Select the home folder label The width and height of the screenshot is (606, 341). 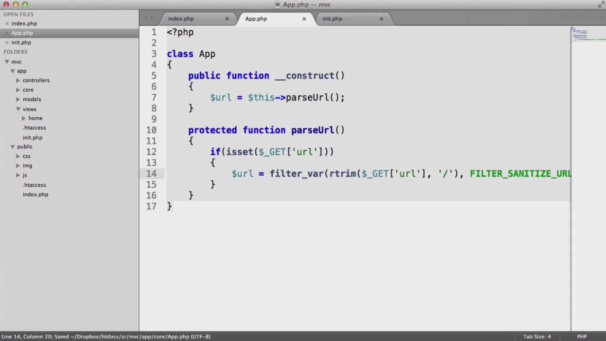[35, 118]
